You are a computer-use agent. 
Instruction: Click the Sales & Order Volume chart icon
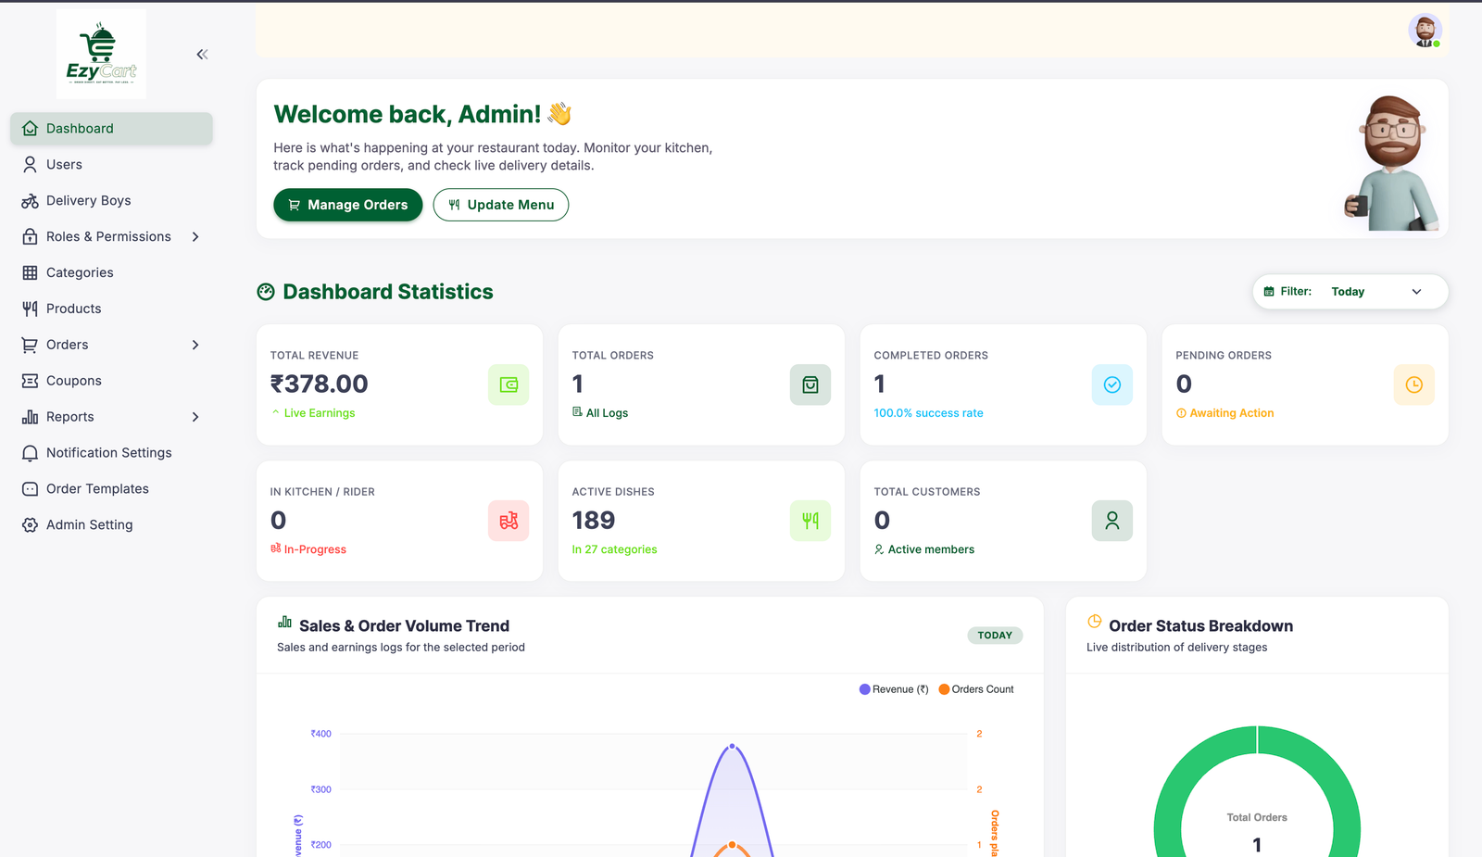(x=284, y=622)
